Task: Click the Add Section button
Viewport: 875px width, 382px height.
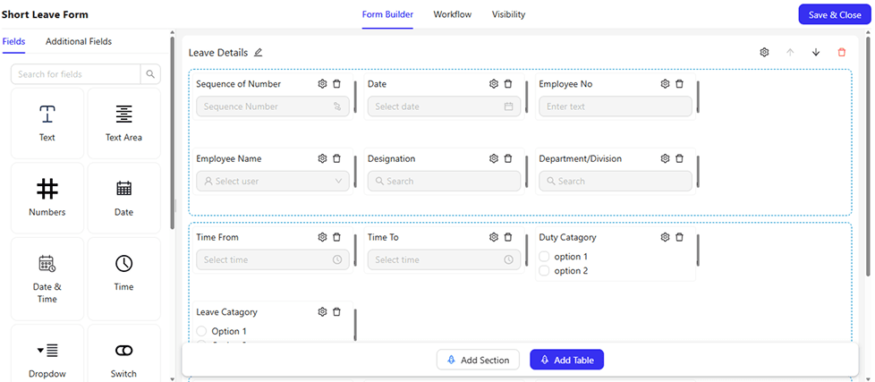Action: coord(478,360)
